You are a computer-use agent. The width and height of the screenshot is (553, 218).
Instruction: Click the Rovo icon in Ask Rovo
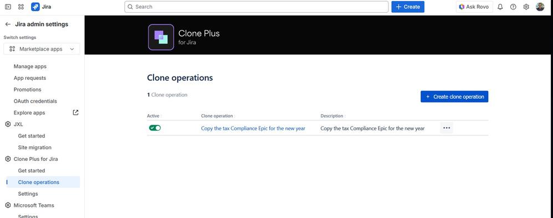462,7
